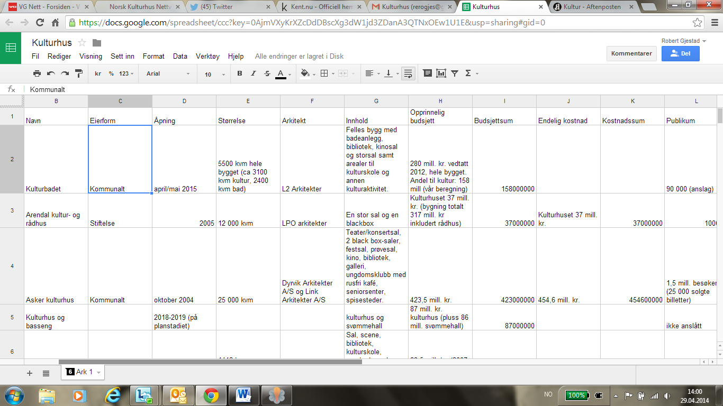Click the Robert Gjestad account name

coord(680,41)
